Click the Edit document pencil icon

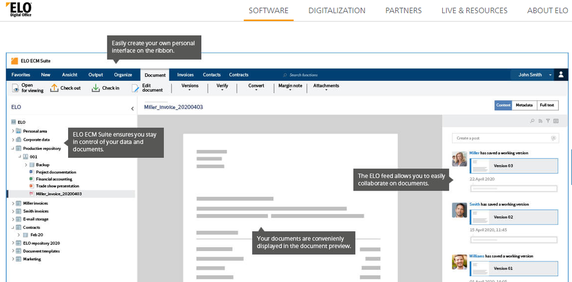136,88
